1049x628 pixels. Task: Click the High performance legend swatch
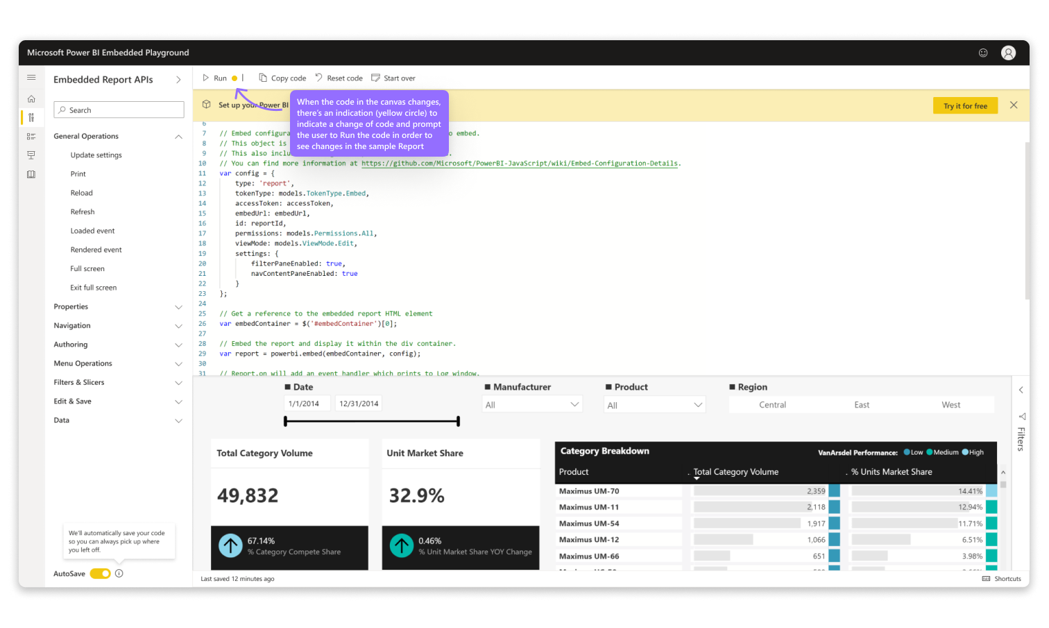(965, 452)
